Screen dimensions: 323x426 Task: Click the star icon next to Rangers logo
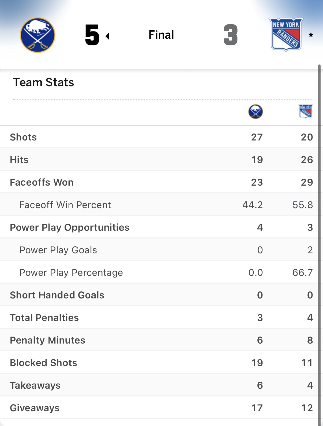coord(311,35)
